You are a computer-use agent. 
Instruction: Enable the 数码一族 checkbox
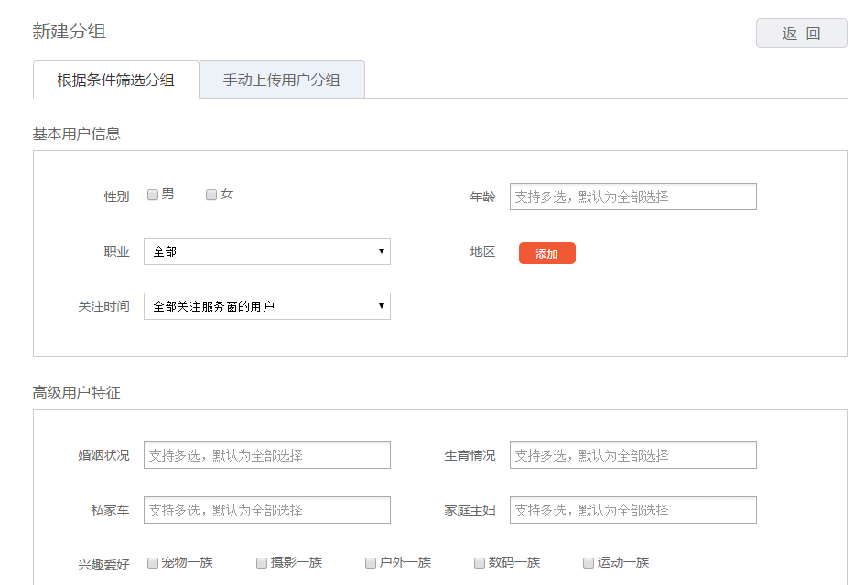(x=480, y=563)
